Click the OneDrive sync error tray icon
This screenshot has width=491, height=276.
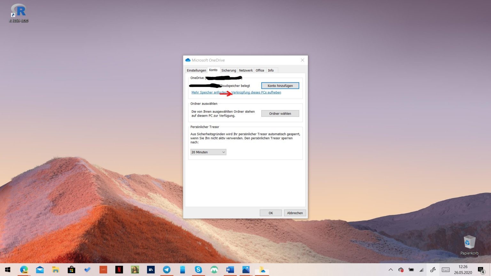point(401,270)
